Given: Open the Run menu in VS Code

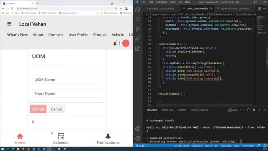Looking at the screenshot, I should pyautogui.click(x=187, y=2).
